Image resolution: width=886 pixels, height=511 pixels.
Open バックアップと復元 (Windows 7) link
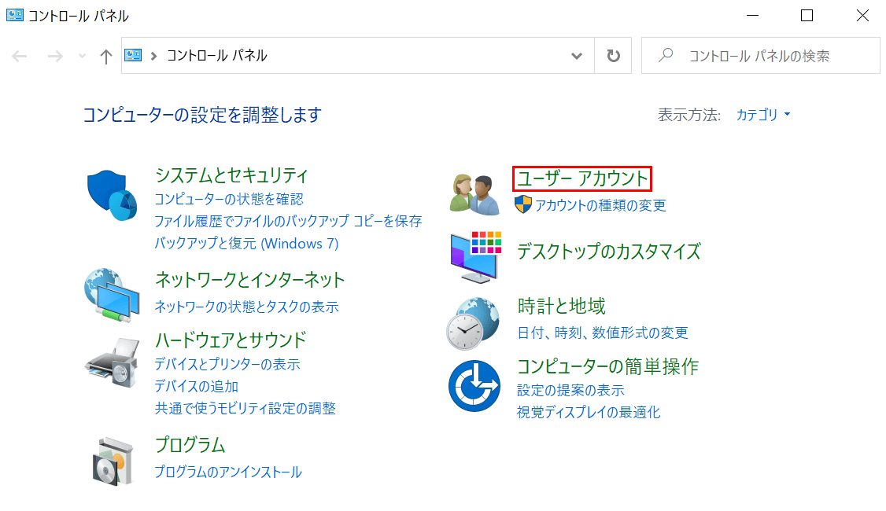246,244
